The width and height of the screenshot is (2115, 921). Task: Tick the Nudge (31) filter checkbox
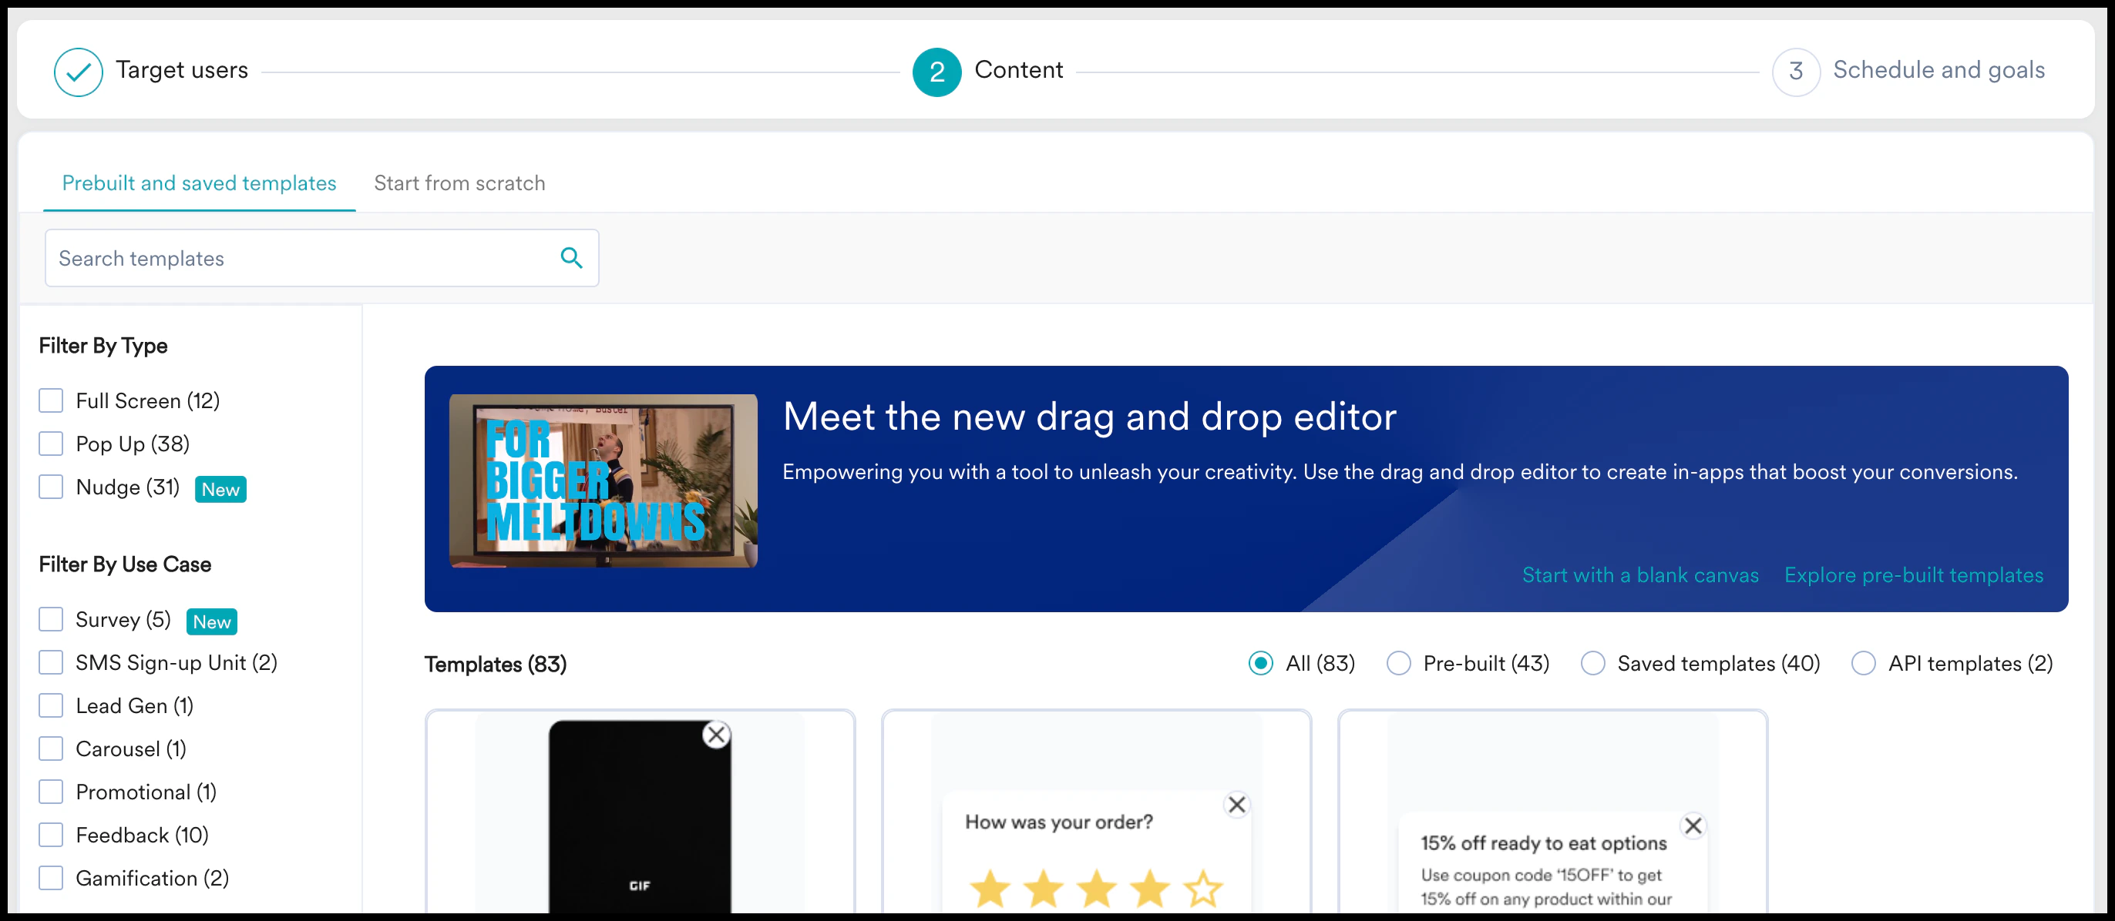point(51,487)
